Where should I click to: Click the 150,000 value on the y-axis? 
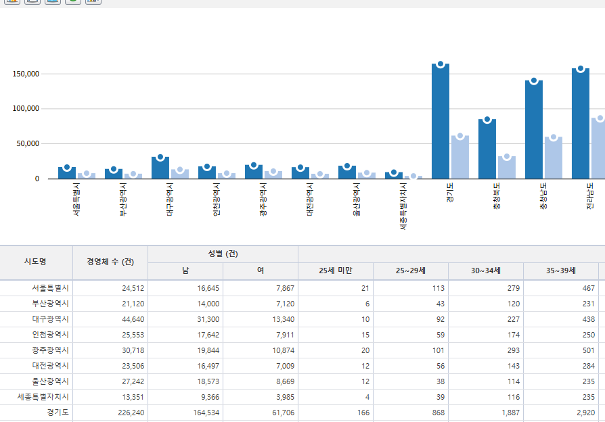point(26,74)
